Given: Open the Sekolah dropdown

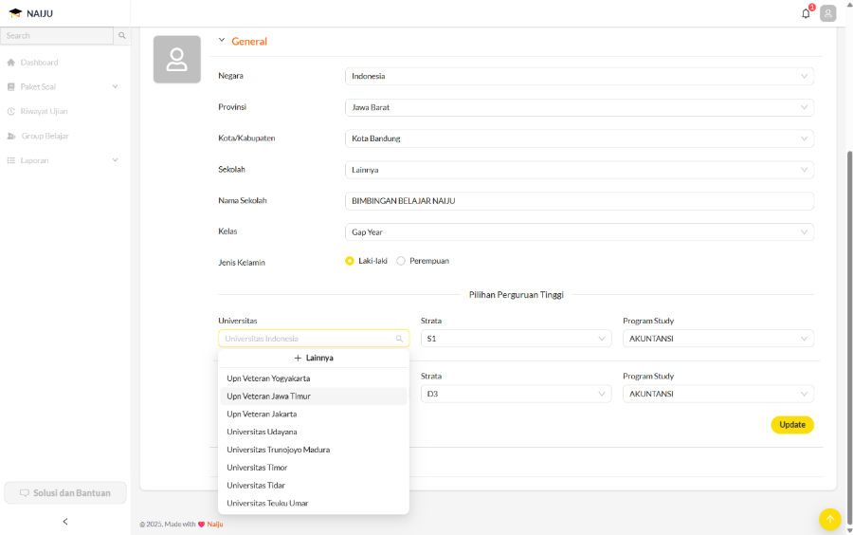Looking at the screenshot, I should [579, 170].
